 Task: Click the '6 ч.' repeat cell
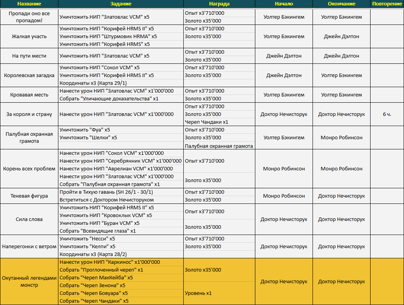point(387,114)
